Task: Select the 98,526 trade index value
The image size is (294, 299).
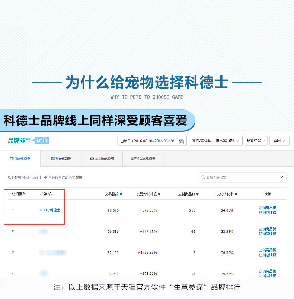Action: coord(113,210)
